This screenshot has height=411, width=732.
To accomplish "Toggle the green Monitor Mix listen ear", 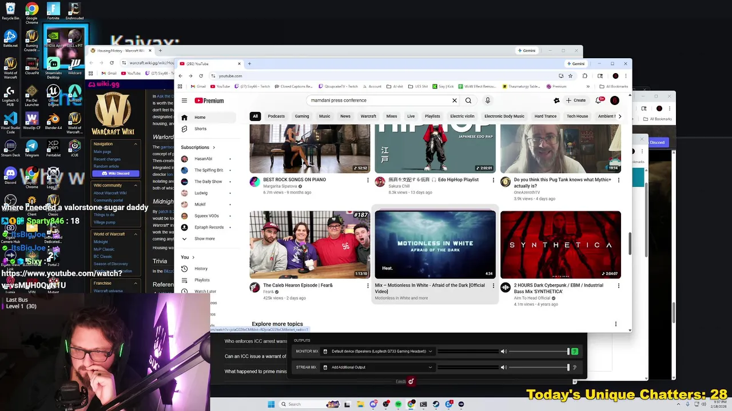I will coord(575,352).
